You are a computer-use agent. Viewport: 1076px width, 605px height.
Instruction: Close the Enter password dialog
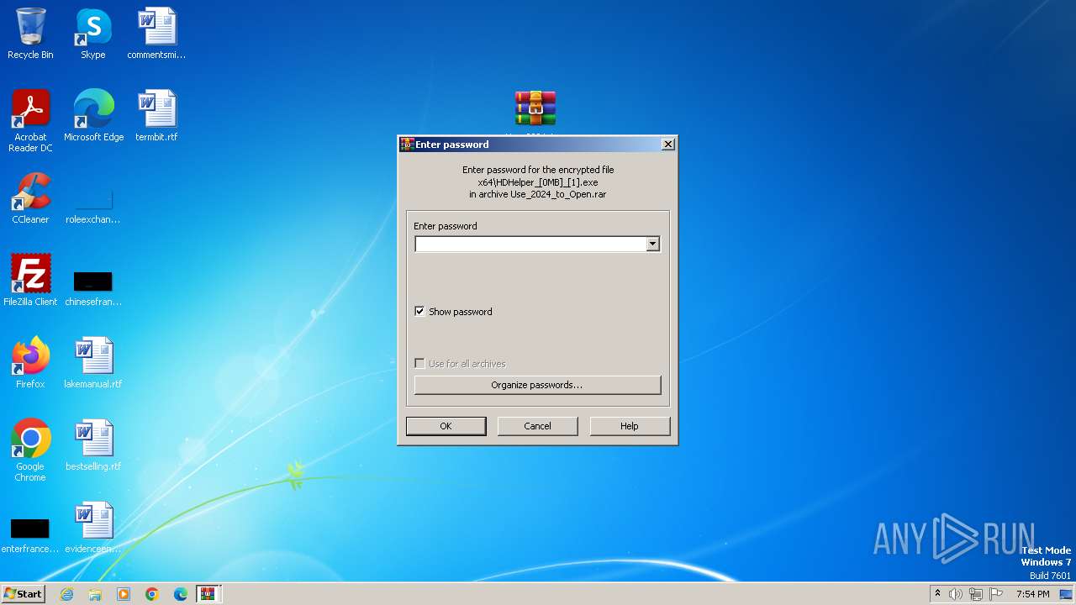(668, 145)
